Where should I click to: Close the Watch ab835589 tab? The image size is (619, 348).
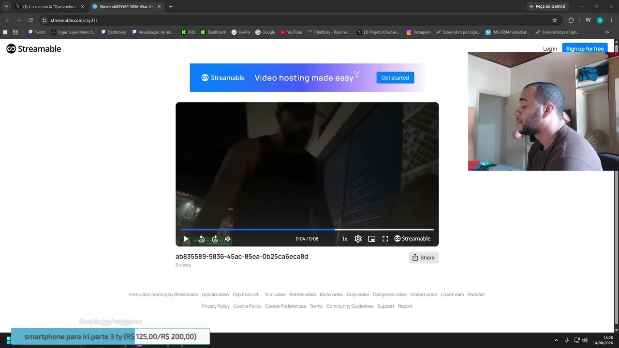tap(159, 7)
